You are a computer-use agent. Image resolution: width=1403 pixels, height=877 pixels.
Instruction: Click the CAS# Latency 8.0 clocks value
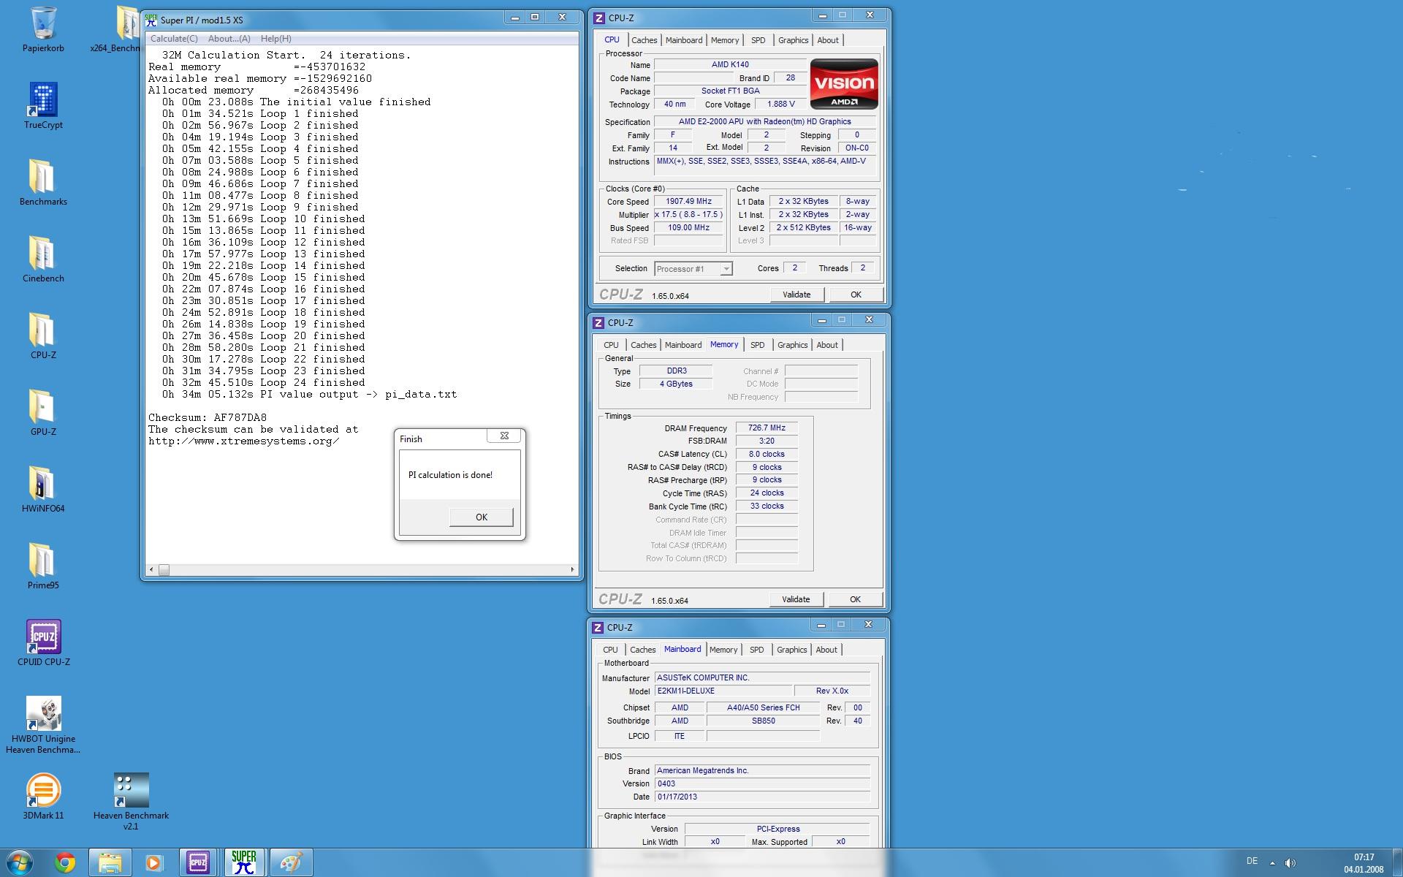[767, 454]
